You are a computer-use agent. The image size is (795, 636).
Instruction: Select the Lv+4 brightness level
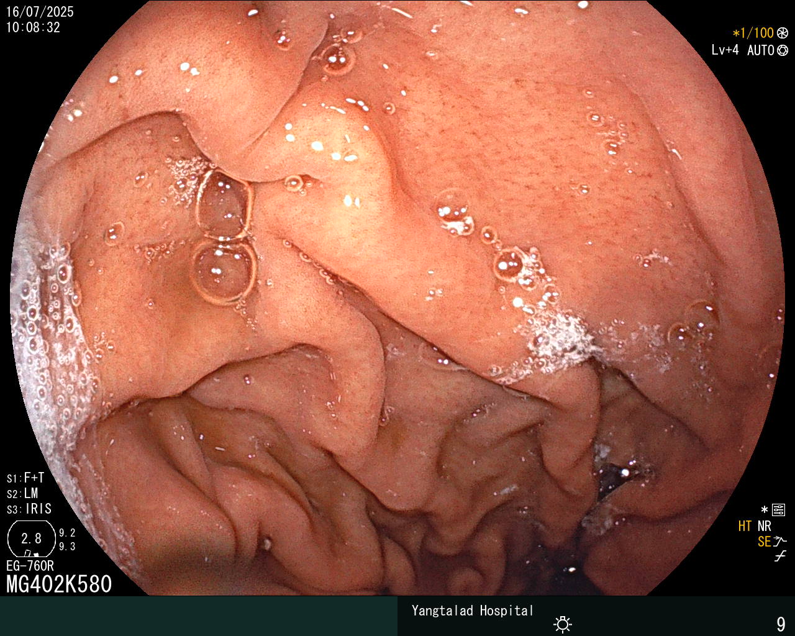(725, 50)
